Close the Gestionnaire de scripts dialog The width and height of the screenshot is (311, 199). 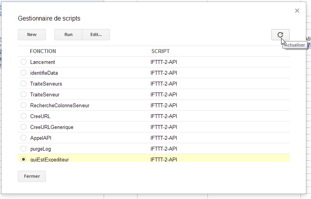point(297,11)
